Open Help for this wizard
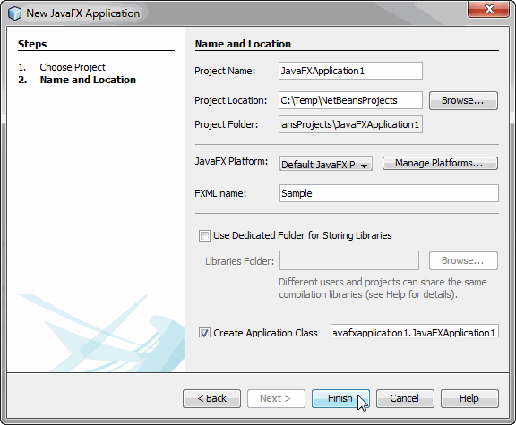 (469, 398)
